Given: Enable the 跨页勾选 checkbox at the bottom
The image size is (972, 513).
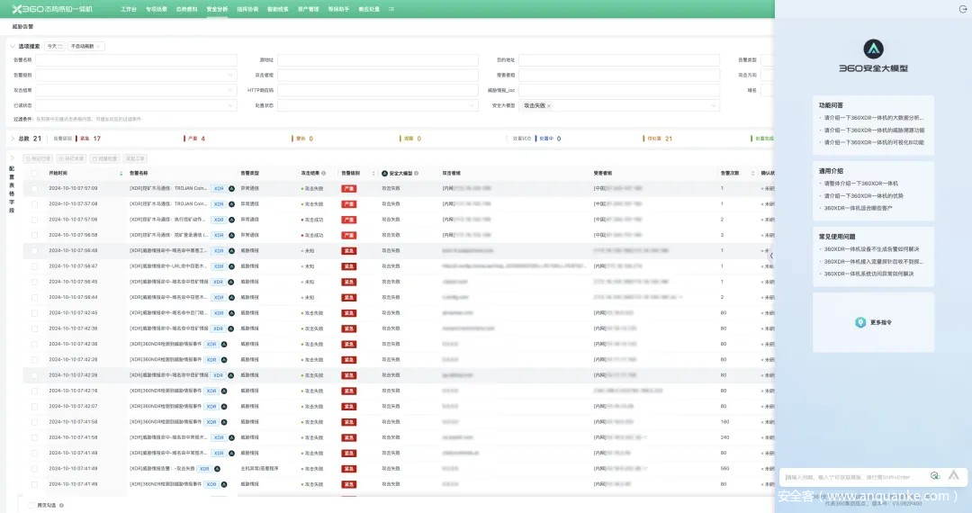Looking at the screenshot, I should pyautogui.click(x=31, y=505).
